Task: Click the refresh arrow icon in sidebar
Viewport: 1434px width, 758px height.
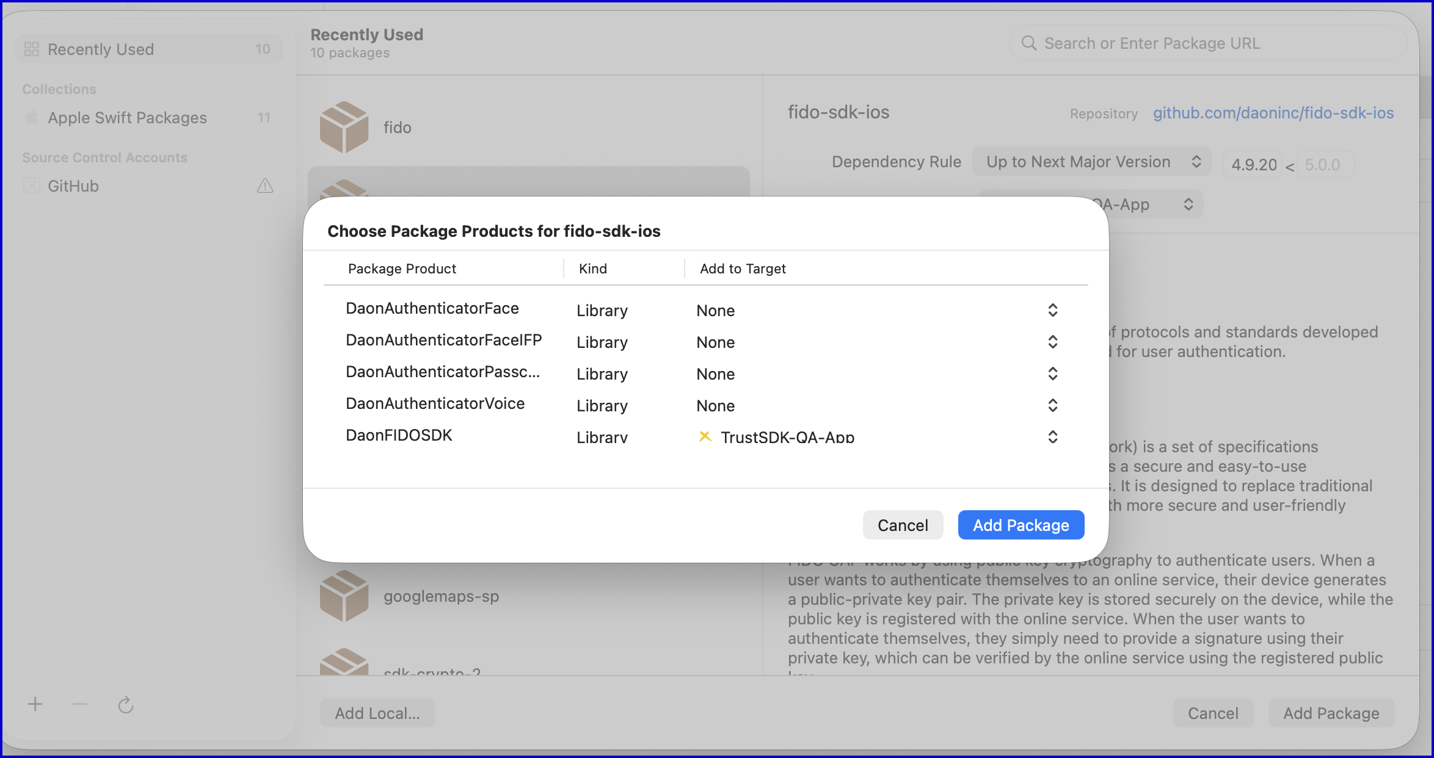Action: click(x=126, y=705)
